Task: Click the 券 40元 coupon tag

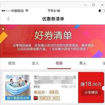Action: pos(54,98)
